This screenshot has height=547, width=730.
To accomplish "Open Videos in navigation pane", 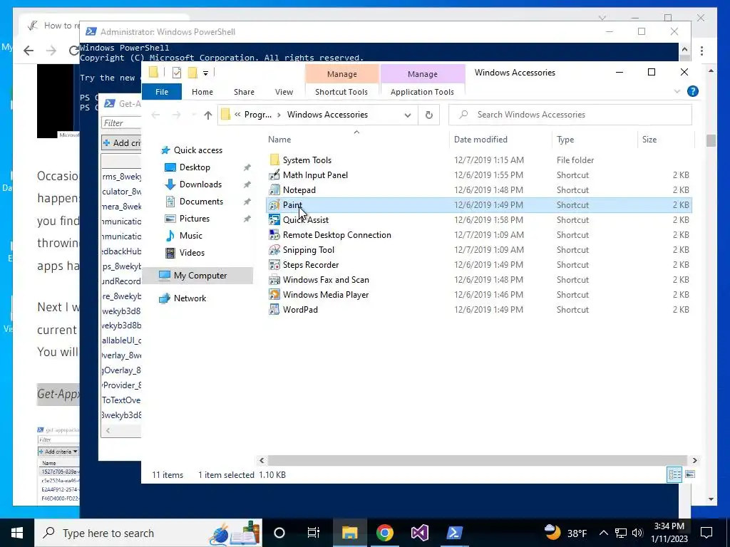I will 192,253.
